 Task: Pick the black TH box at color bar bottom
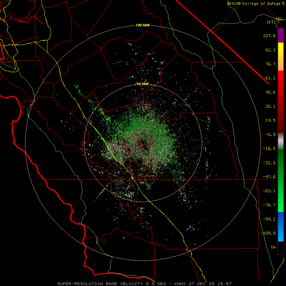point(281,248)
